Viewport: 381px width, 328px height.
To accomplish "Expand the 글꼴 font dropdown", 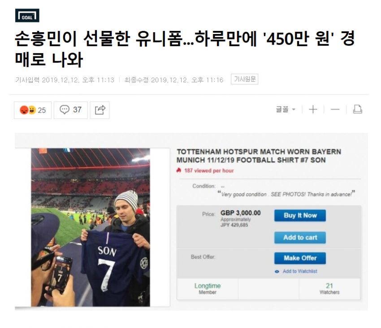I will coord(286,110).
